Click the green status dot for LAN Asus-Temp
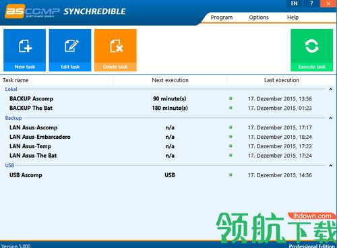 (x=231, y=146)
